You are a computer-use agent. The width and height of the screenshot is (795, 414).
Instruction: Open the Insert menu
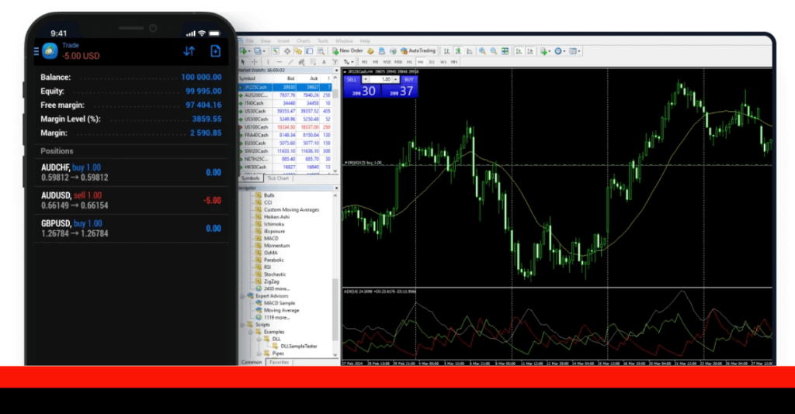pyautogui.click(x=283, y=41)
